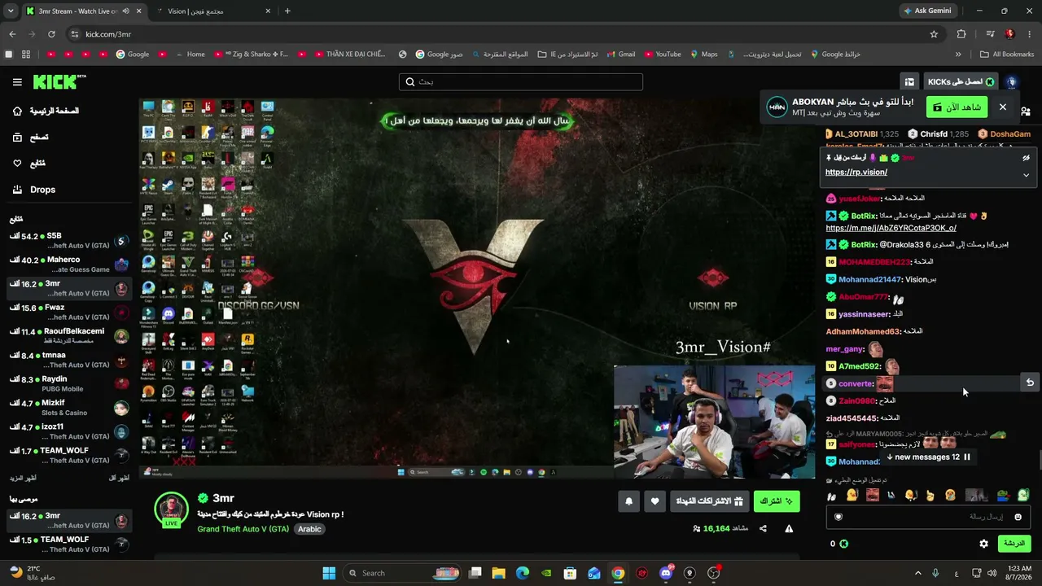1042x586 pixels.
Task: Open a new browser tab
Action: click(x=287, y=11)
